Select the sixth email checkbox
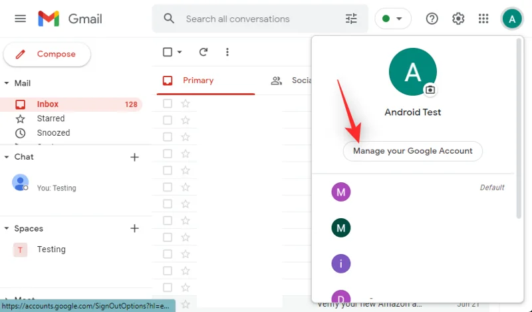 [x=168, y=187]
